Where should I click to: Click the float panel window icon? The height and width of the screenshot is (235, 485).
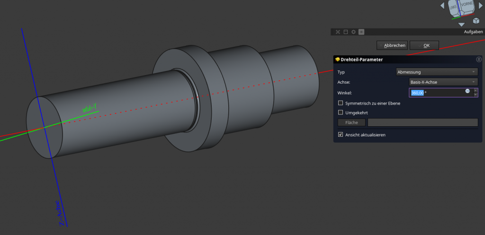click(x=346, y=32)
